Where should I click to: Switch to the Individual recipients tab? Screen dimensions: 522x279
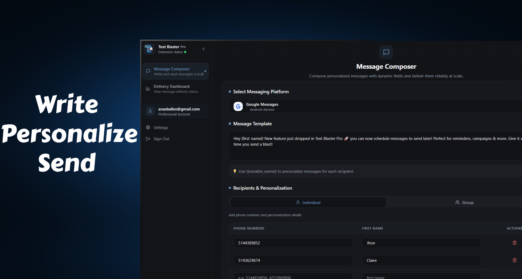tap(308, 202)
